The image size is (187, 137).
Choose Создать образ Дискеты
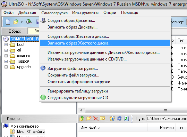click(x=105, y=21)
